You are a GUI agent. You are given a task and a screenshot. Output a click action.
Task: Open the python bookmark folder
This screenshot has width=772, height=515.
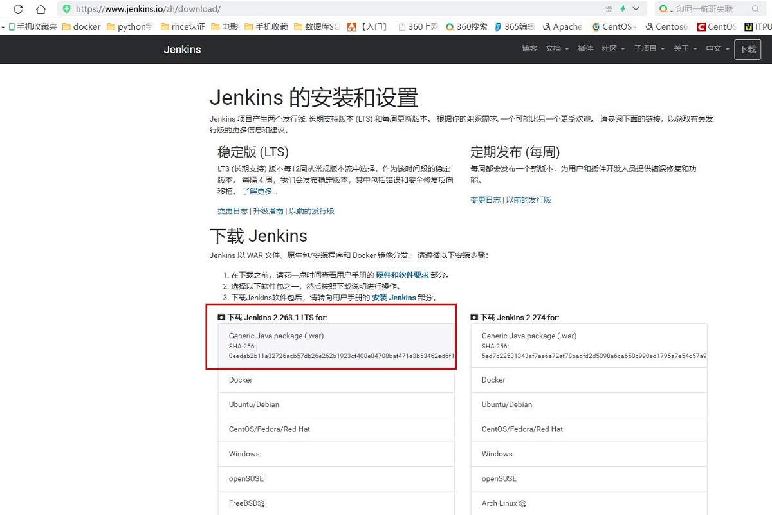click(130, 26)
